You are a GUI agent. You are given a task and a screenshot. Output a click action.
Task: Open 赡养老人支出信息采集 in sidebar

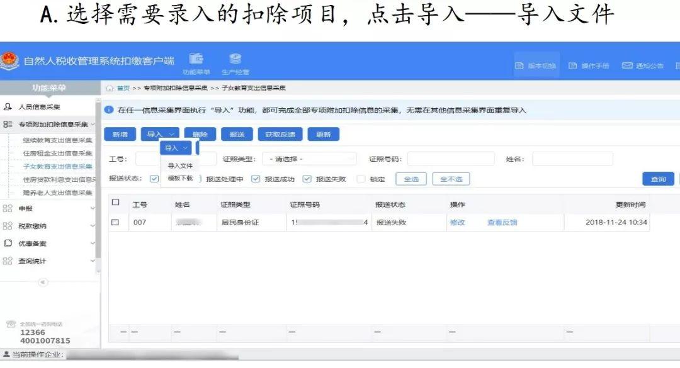(x=57, y=192)
